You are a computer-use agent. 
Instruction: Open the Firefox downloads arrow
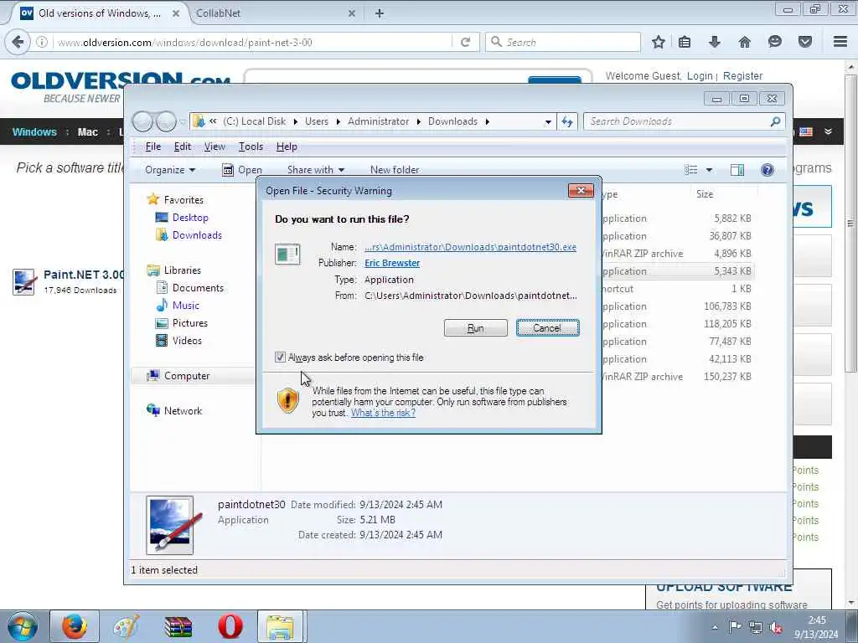coord(714,42)
